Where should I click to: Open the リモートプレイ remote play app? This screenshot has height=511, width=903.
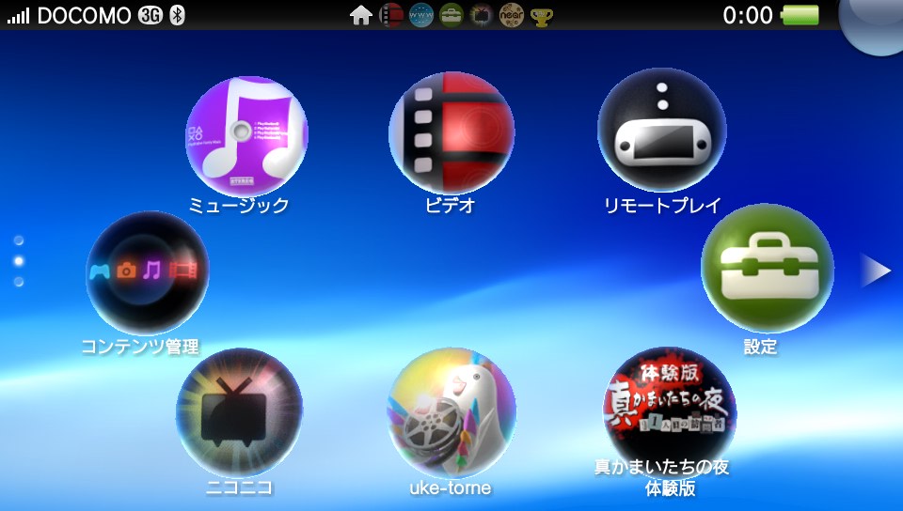pos(661,130)
